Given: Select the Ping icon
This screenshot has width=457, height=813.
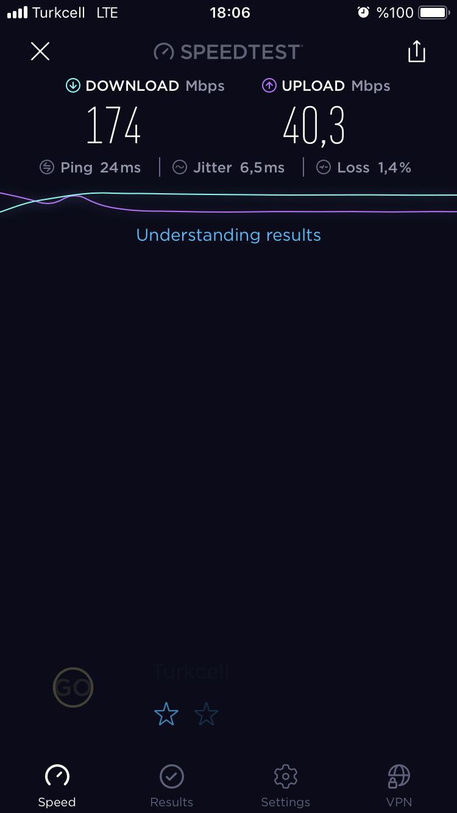Looking at the screenshot, I should point(47,167).
